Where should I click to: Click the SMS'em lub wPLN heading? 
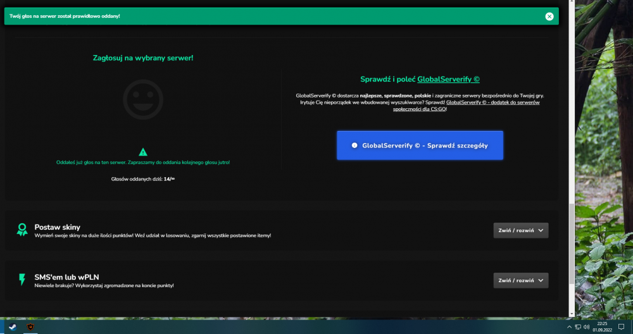point(66,277)
